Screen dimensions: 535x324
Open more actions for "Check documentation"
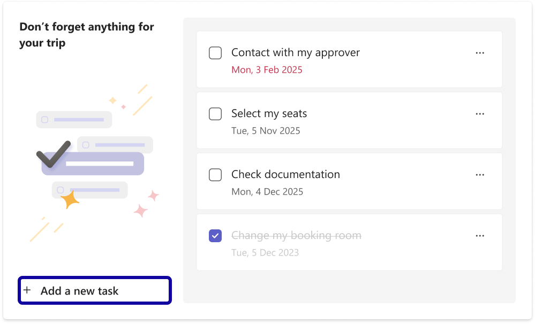click(480, 174)
